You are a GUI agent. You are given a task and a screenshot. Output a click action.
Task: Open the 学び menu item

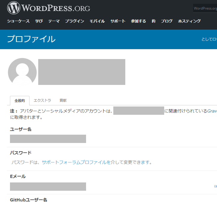pos(39,21)
